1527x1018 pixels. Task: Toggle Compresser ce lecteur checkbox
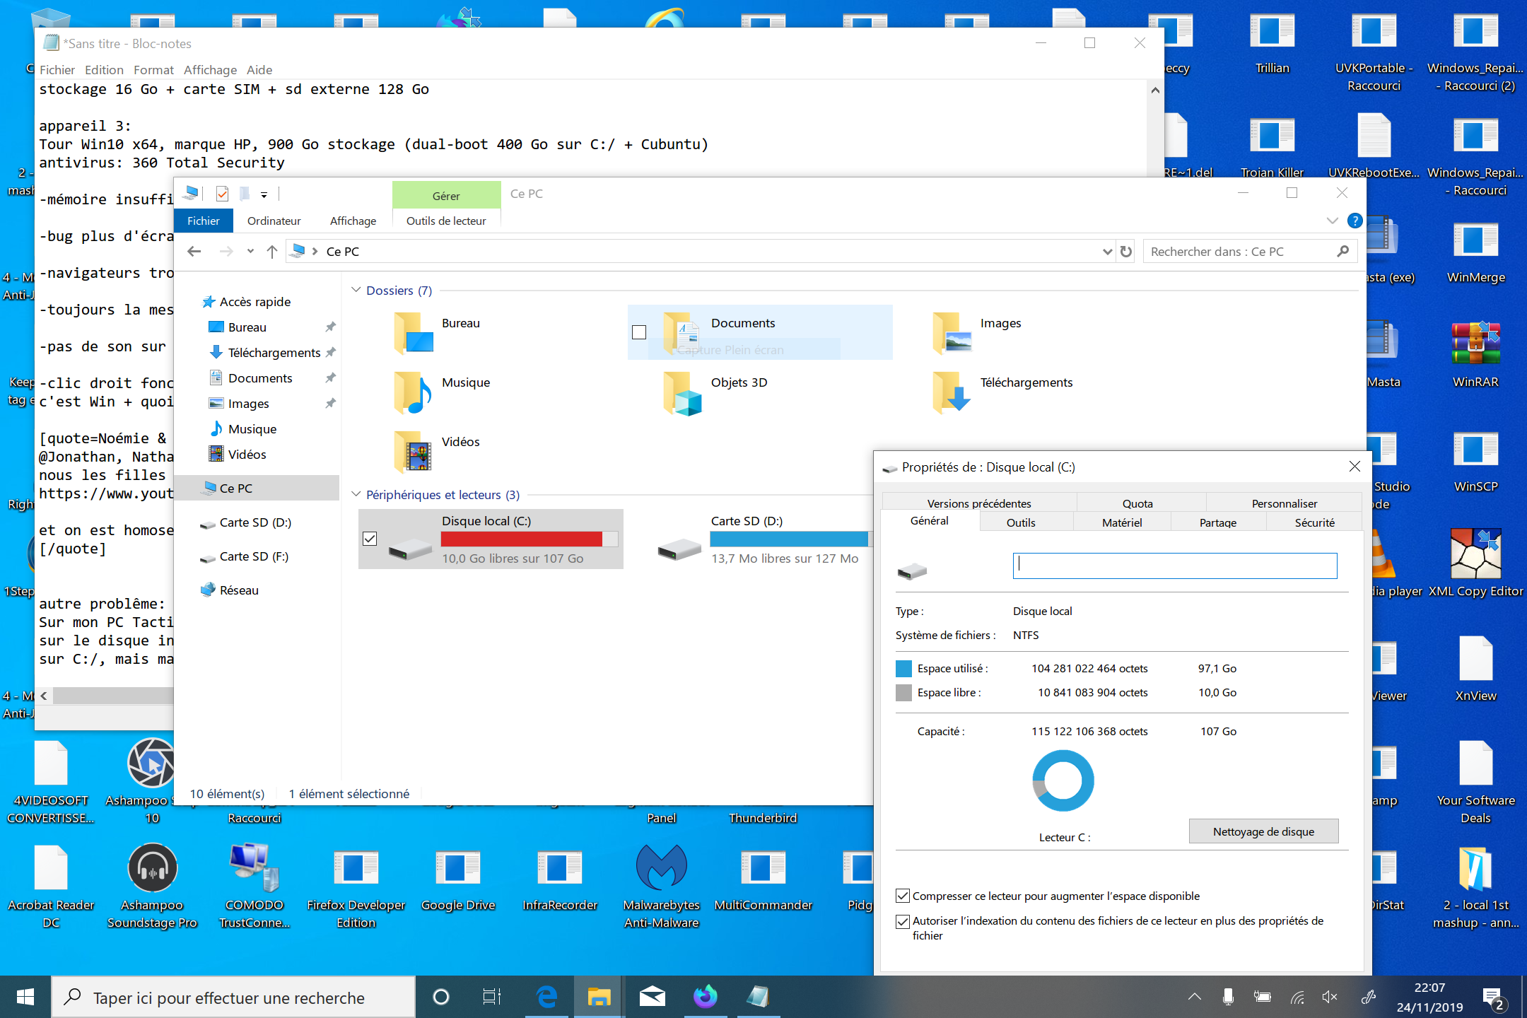[903, 896]
